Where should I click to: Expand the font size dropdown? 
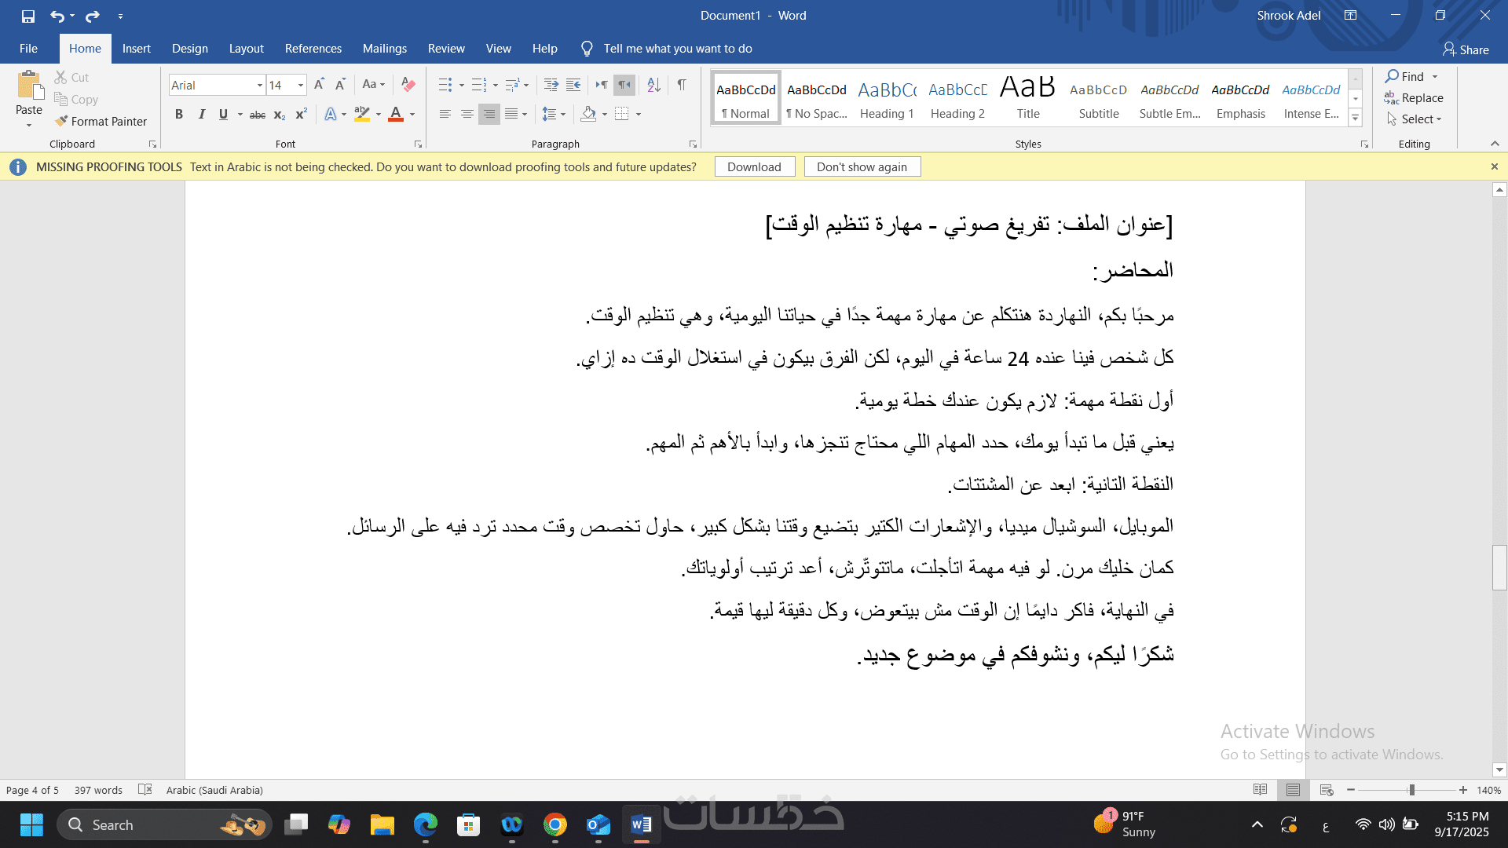tap(300, 85)
